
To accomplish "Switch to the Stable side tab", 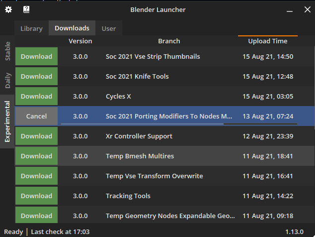I will click(7, 51).
